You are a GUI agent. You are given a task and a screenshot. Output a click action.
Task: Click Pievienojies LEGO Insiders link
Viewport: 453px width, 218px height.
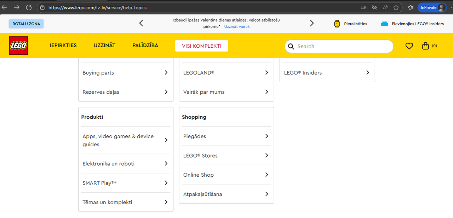418,24
